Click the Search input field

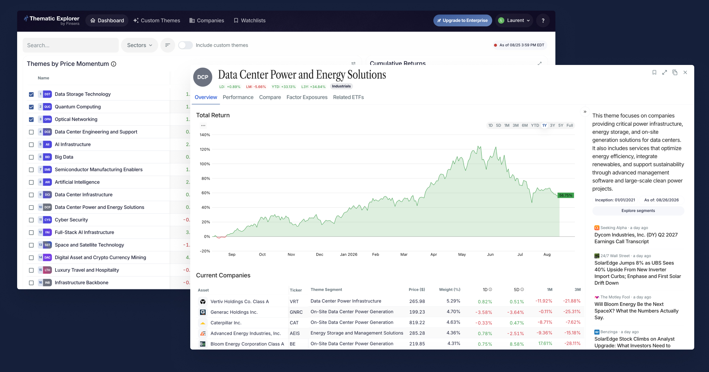[x=71, y=45]
